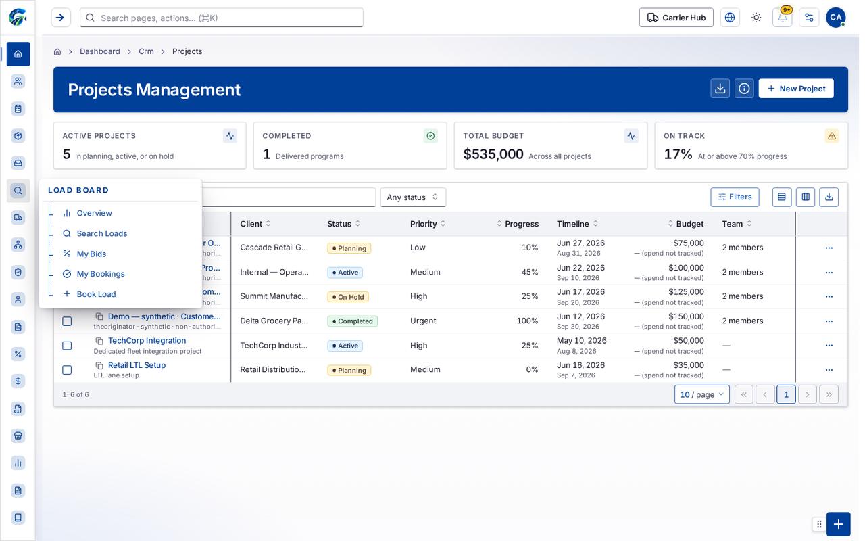Open the inbox tray icon in the sidebar
Image resolution: width=865 pixels, height=541 pixels.
click(x=18, y=163)
